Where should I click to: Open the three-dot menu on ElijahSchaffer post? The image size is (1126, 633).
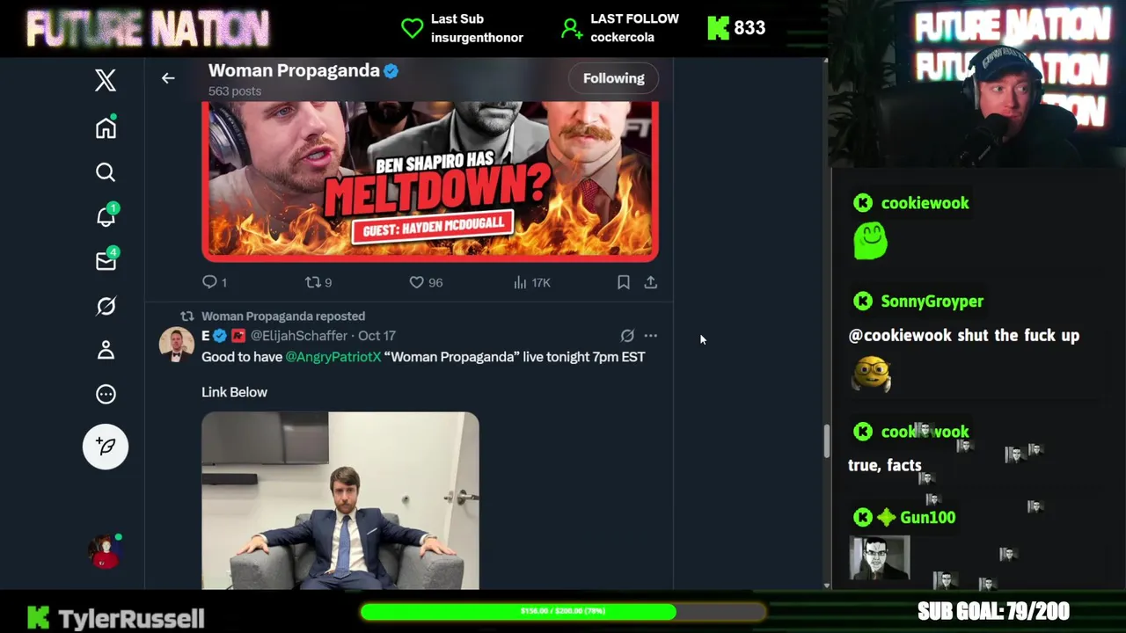point(651,336)
